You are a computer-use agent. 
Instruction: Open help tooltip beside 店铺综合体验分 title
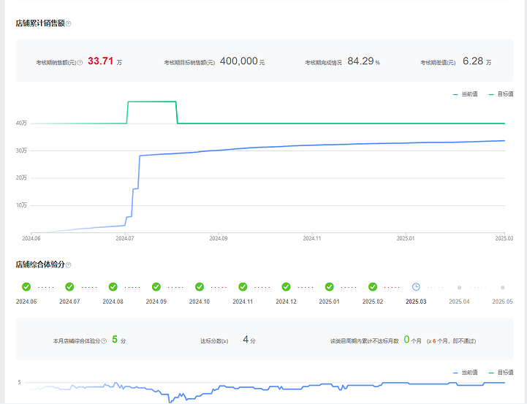69,264
